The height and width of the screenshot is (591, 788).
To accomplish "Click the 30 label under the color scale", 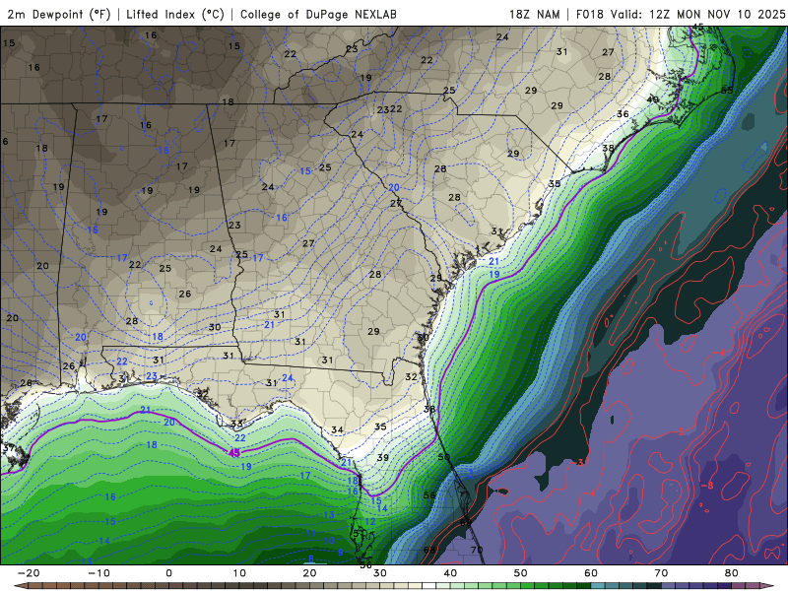I will [x=380, y=573].
